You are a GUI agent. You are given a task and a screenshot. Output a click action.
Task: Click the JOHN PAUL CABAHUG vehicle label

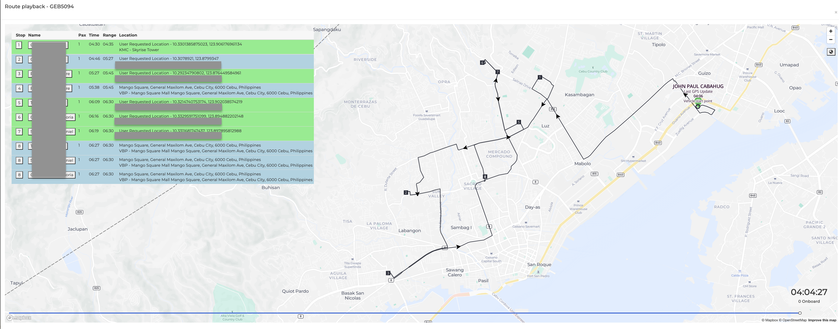pyautogui.click(x=698, y=86)
